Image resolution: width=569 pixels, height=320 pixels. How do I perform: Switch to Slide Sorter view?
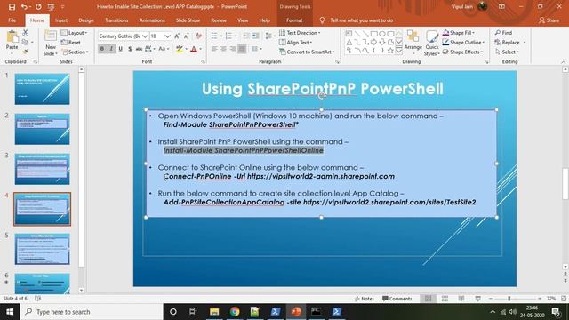tap(445, 299)
